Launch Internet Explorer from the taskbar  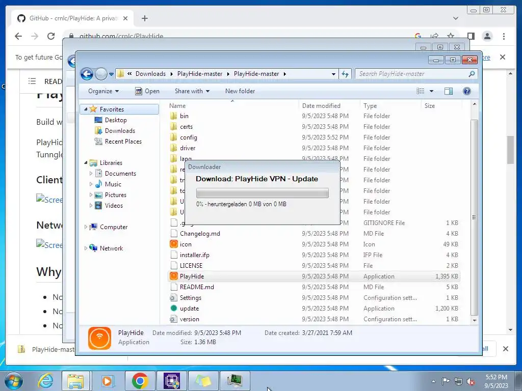[x=45, y=381]
